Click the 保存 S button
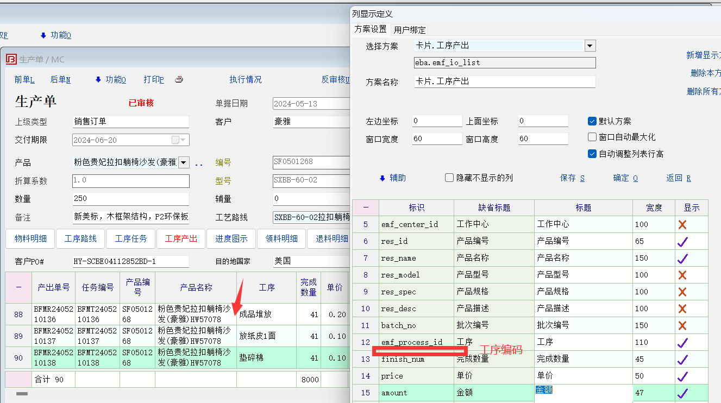 [x=572, y=178]
